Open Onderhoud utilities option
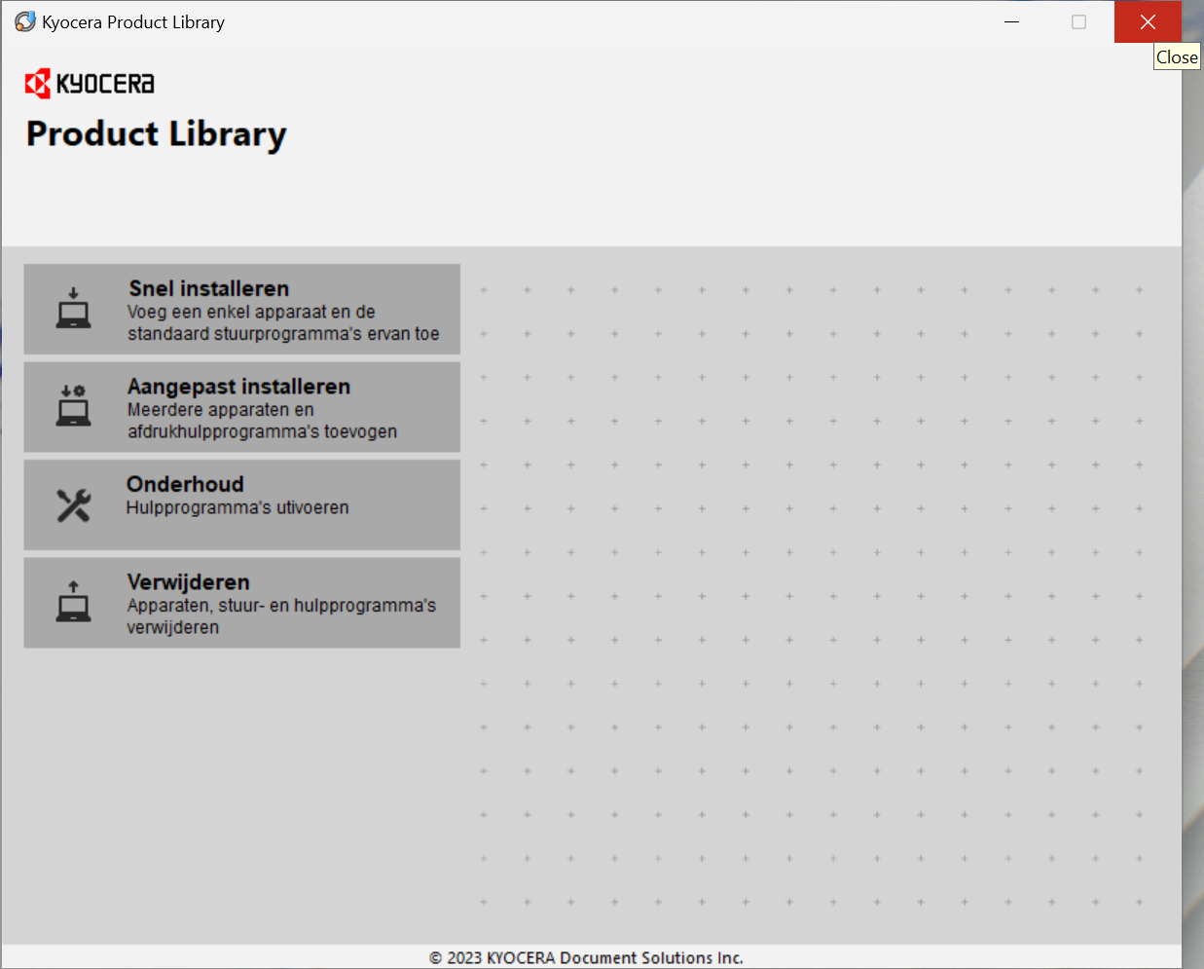 pos(242,504)
